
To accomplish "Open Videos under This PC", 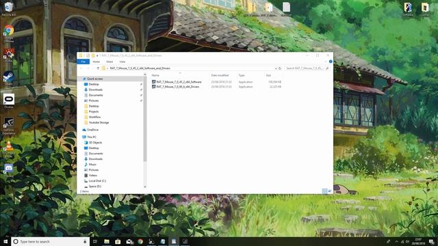I will coord(93,176).
